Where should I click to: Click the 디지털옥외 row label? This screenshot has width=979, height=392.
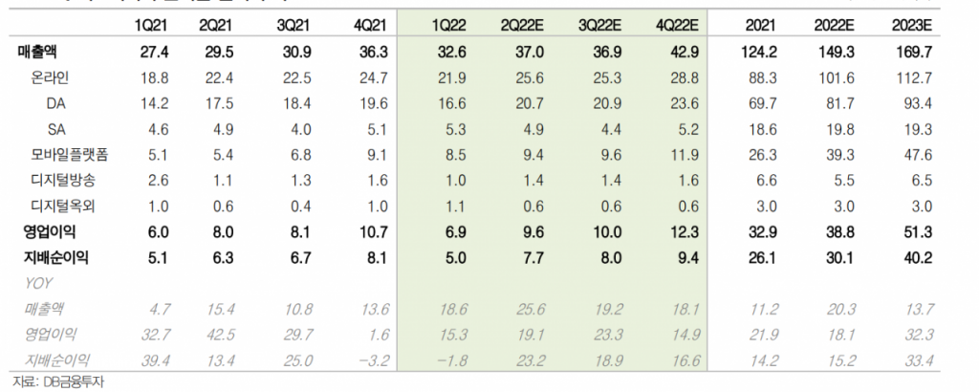(x=63, y=205)
